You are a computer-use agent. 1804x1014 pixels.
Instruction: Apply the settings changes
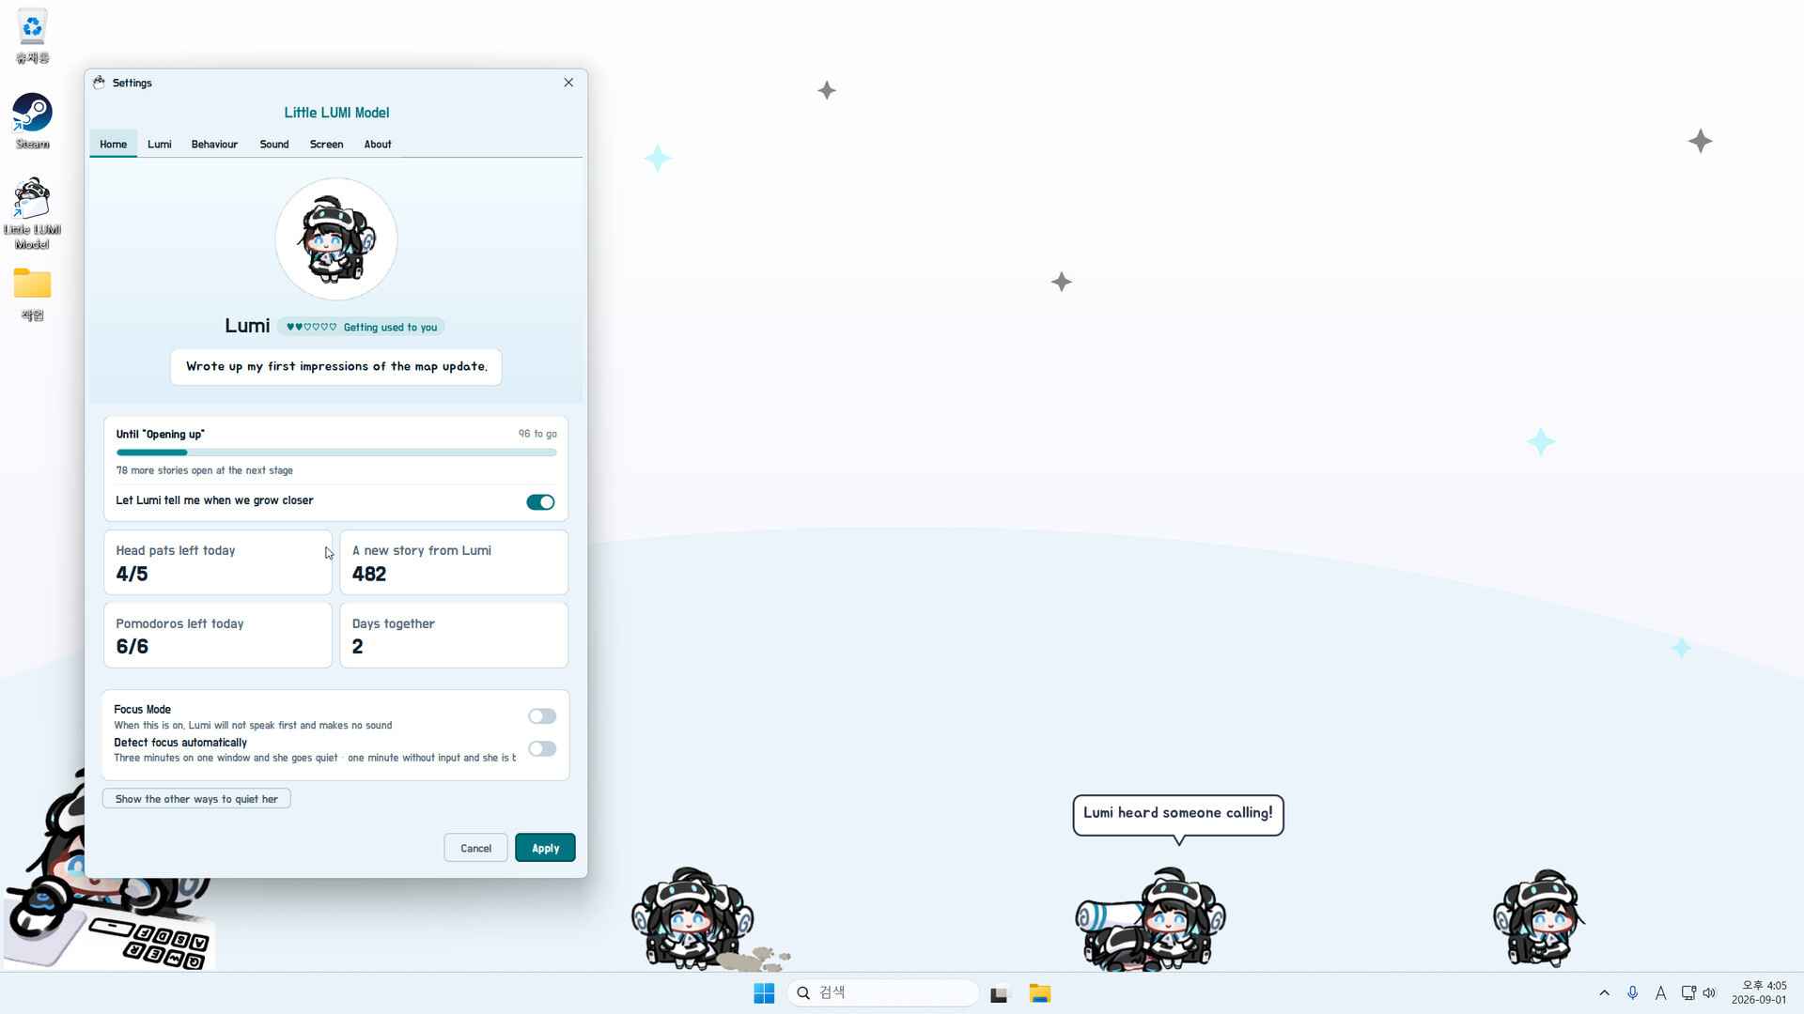[x=545, y=848]
